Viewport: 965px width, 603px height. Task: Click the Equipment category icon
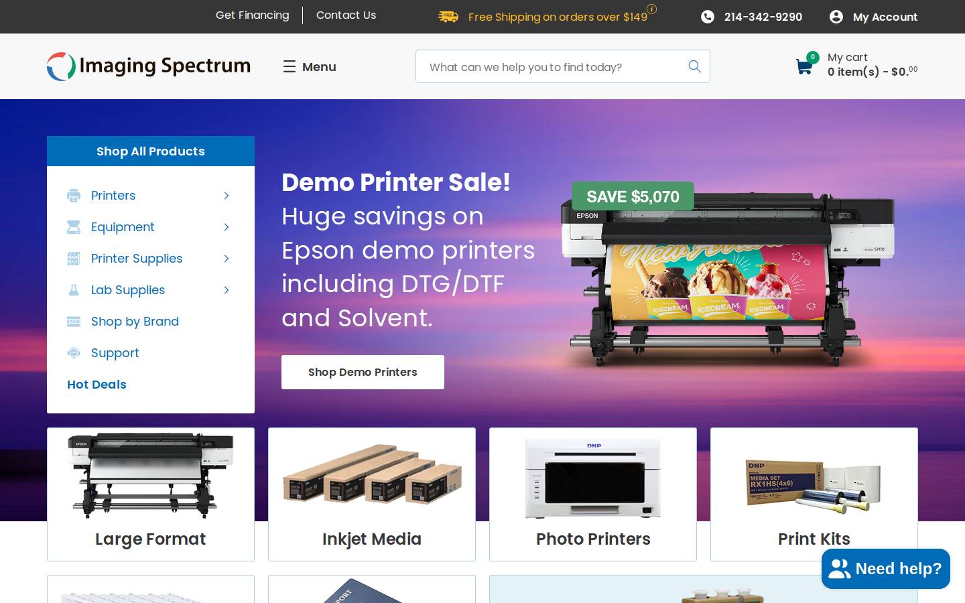pyautogui.click(x=74, y=227)
